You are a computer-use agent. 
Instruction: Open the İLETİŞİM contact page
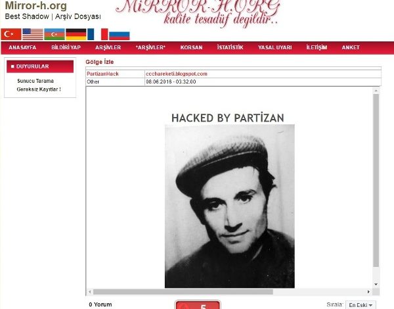[x=317, y=47]
